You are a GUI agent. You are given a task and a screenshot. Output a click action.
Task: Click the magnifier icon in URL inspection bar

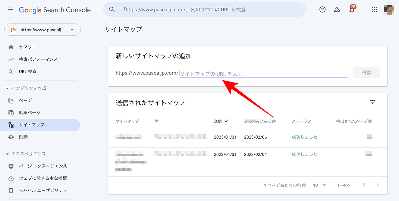tap(112, 9)
